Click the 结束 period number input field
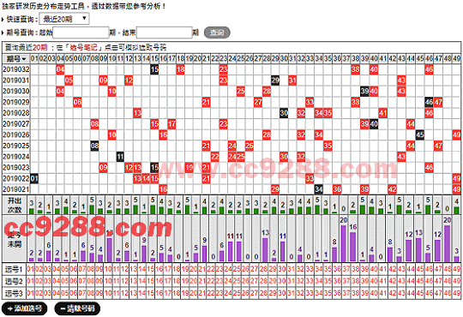463x317 pixels. click(x=165, y=33)
